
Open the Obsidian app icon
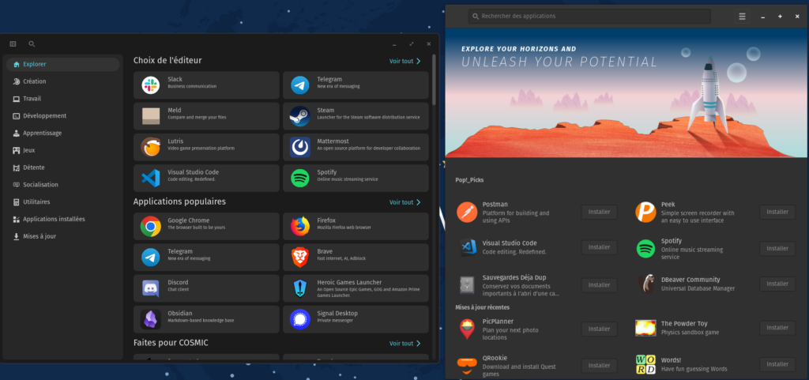[x=151, y=319]
